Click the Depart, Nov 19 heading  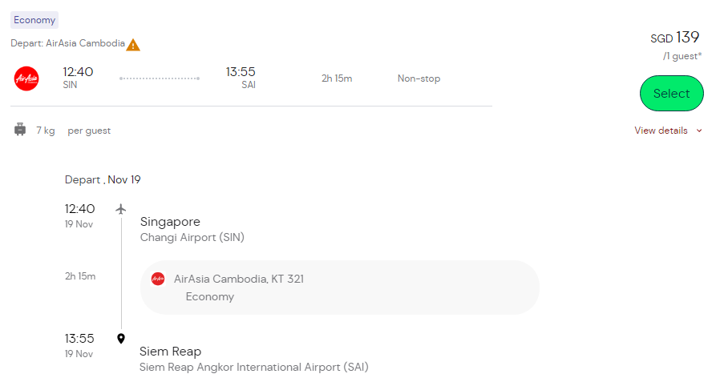pos(103,179)
